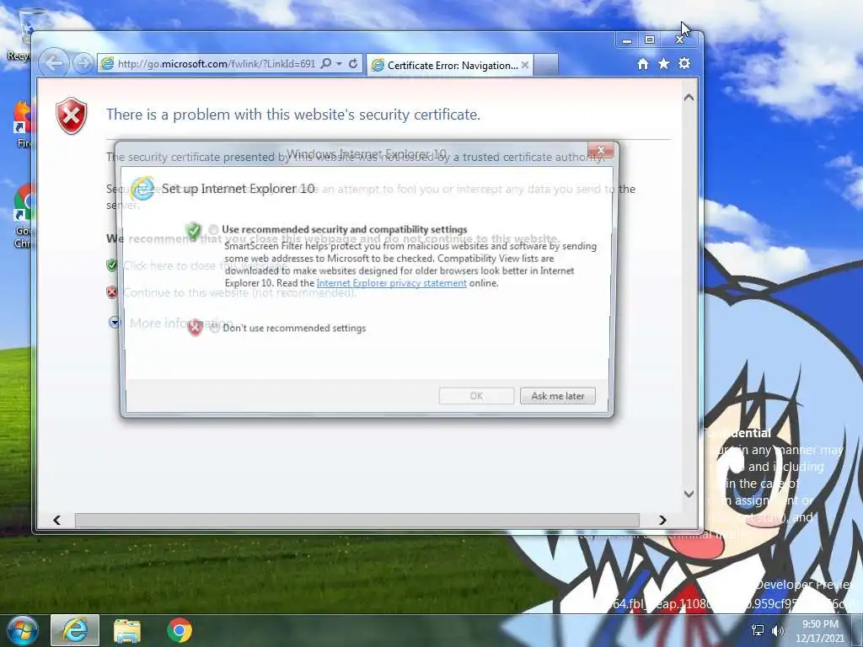Click the taskbar clock showing 9:50 PM

click(x=819, y=631)
